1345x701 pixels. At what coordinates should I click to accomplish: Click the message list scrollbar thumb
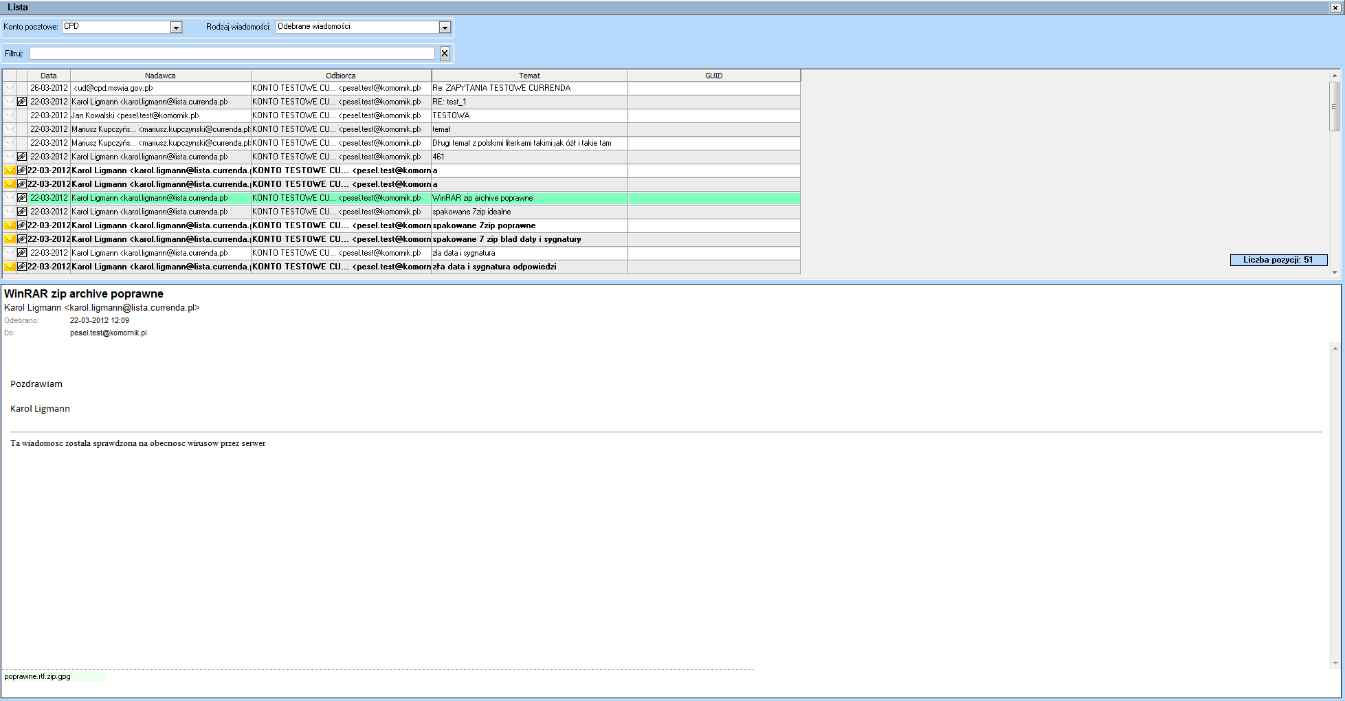(1335, 107)
